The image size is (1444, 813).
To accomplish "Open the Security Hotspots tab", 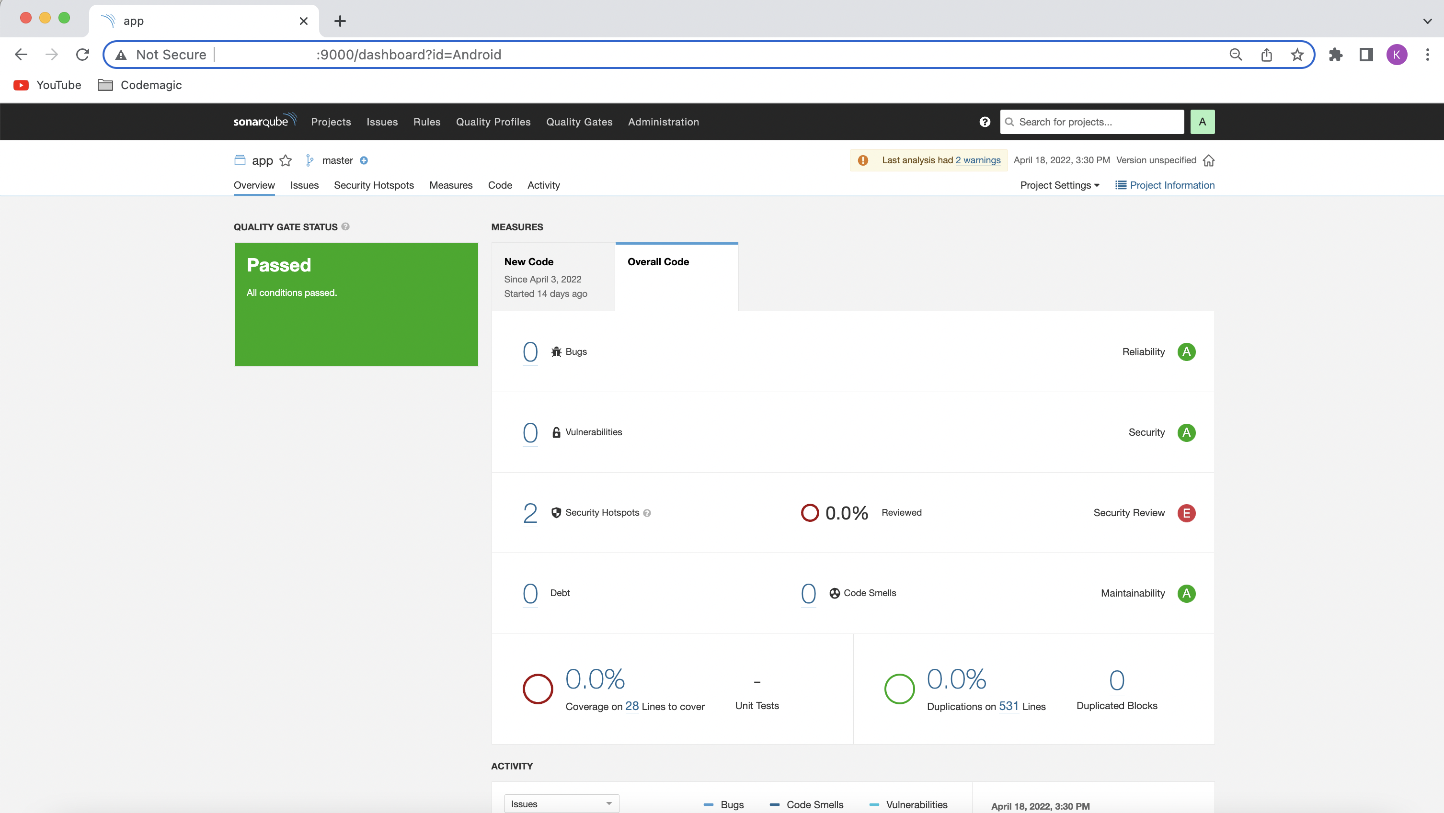I will (373, 185).
